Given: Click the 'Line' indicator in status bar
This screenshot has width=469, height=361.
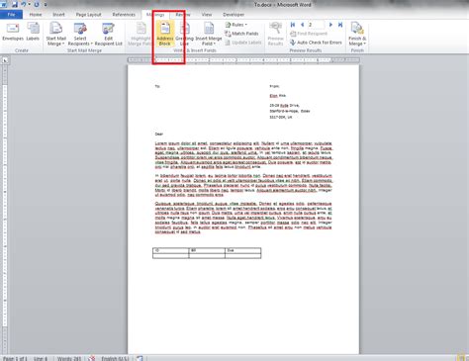Looking at the screenshot, I should click(41, 358).
